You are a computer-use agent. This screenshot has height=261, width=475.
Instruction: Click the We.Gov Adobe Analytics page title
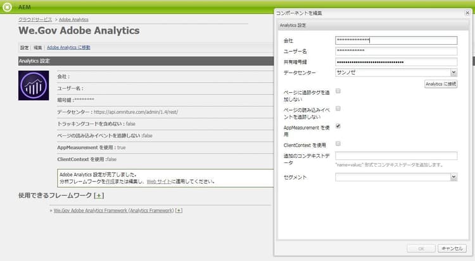click(x=79, y=30)
